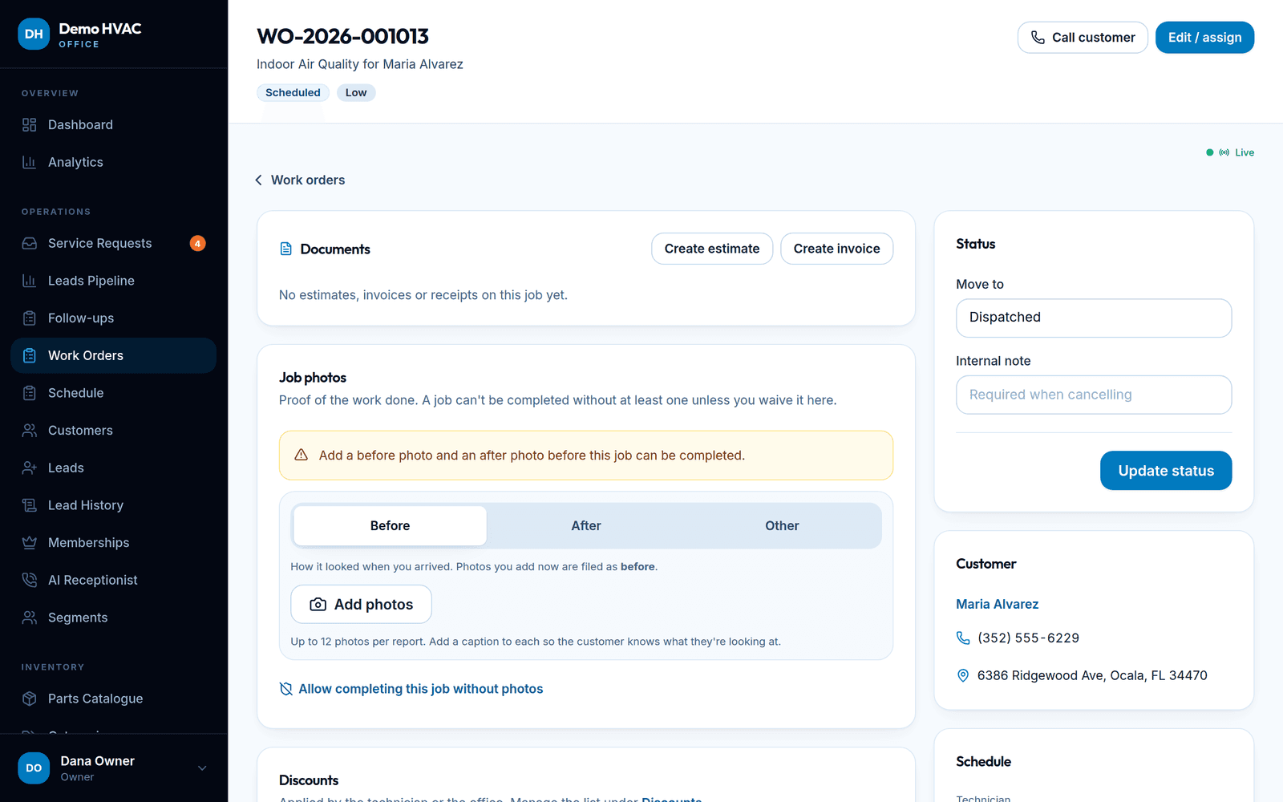Click the Follow-ups clipboard icon
The height and width of the screenshot is (802, 1283).
pyautogui.click(x=30, y=318)
